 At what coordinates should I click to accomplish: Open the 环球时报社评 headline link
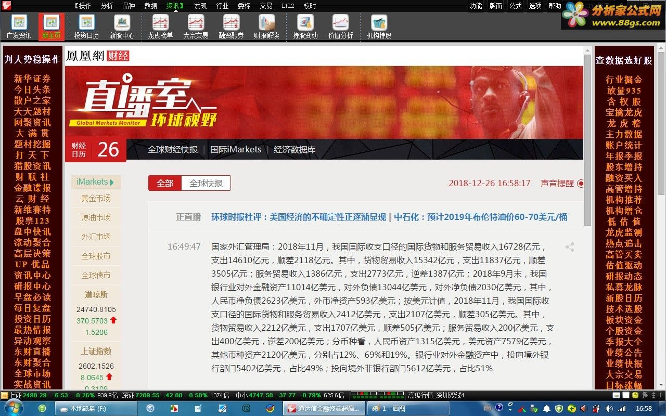(299, 217)
